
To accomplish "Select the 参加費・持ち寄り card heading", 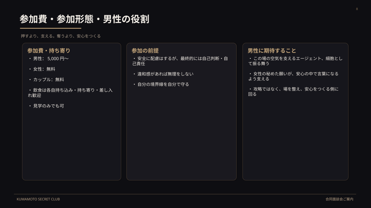I will 49,51.
